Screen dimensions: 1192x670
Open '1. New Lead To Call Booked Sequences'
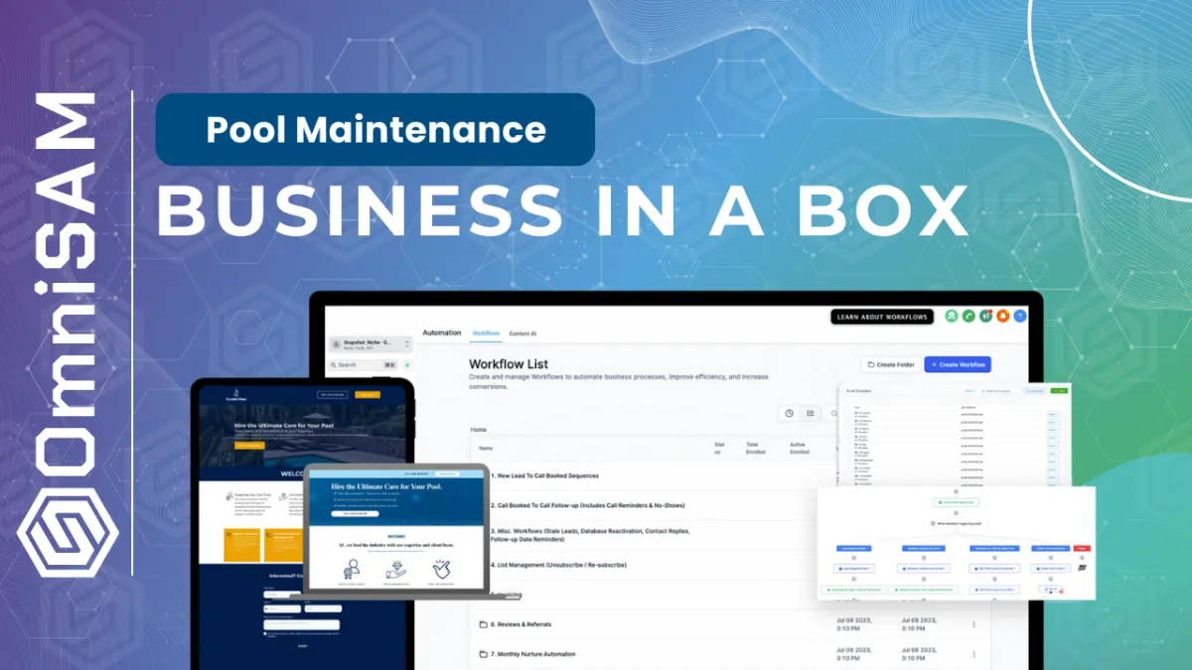tap(544, 475)
